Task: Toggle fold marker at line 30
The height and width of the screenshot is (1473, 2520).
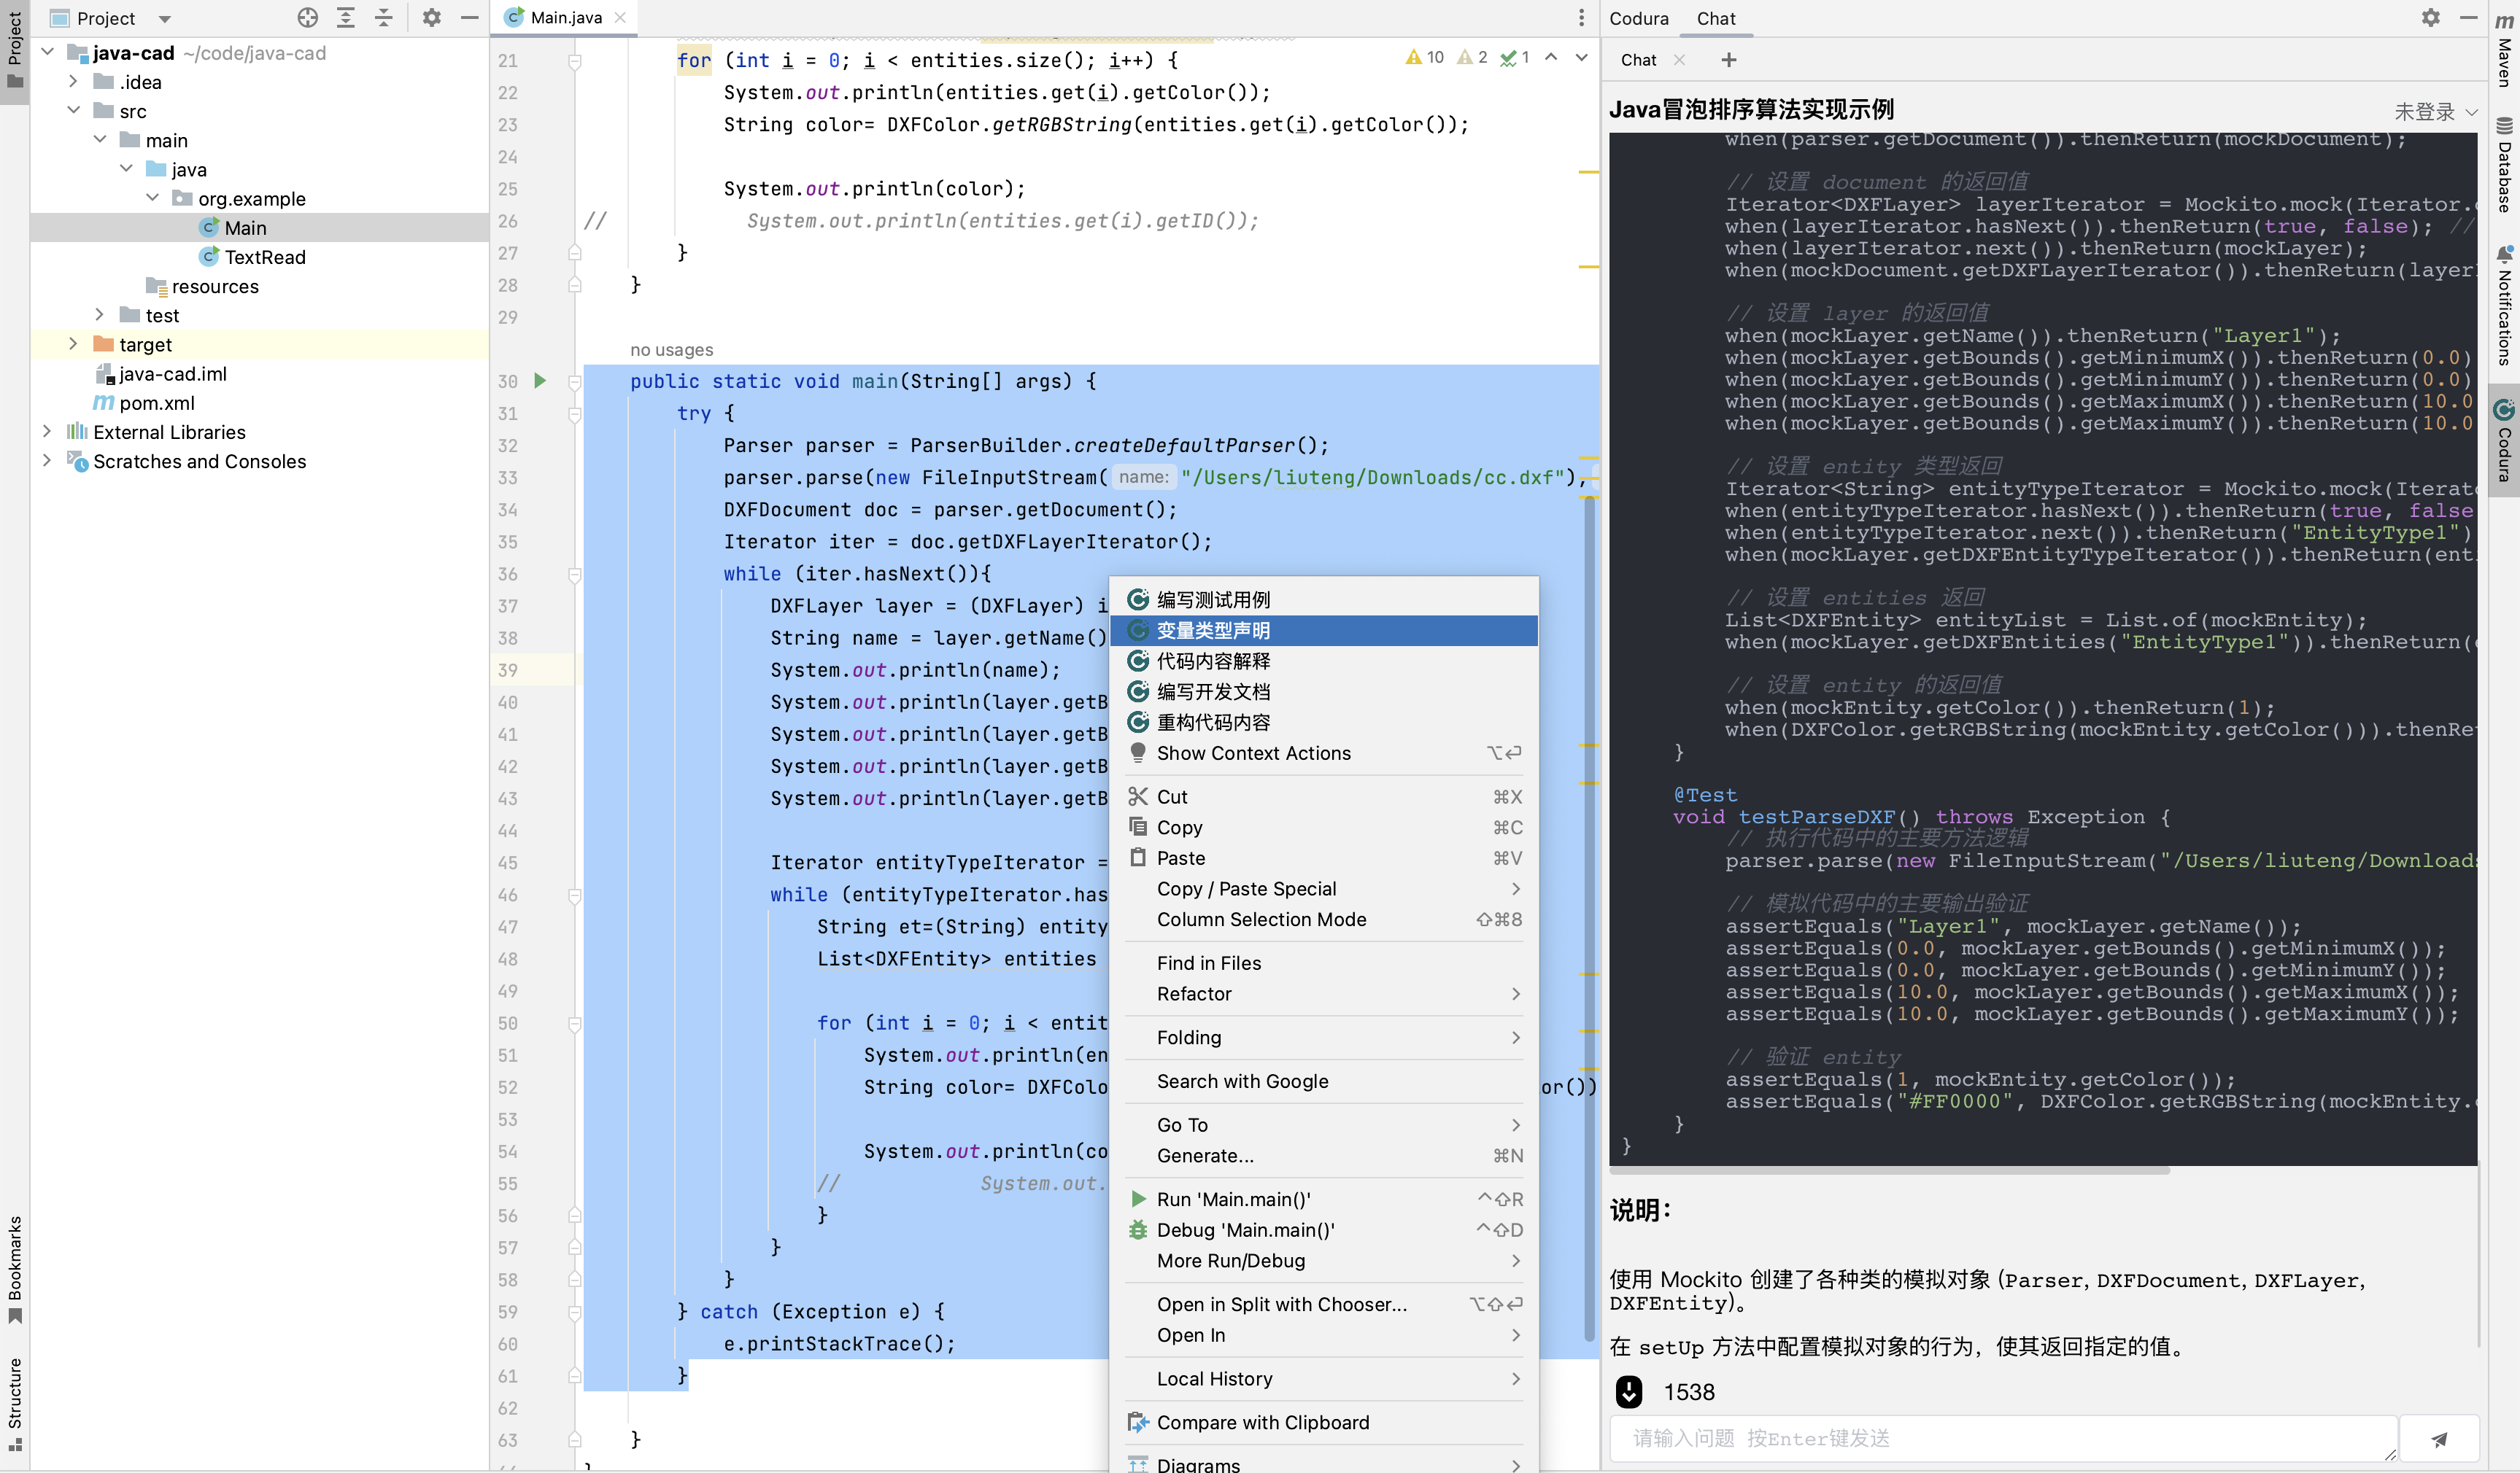Action: coord(575,381)
